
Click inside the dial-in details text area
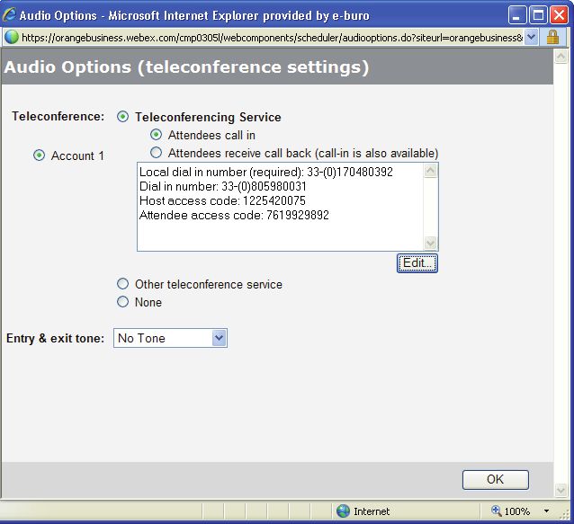281,207
